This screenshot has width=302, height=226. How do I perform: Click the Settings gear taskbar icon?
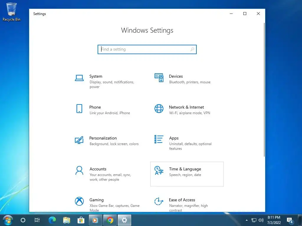[x=124, y=220]
